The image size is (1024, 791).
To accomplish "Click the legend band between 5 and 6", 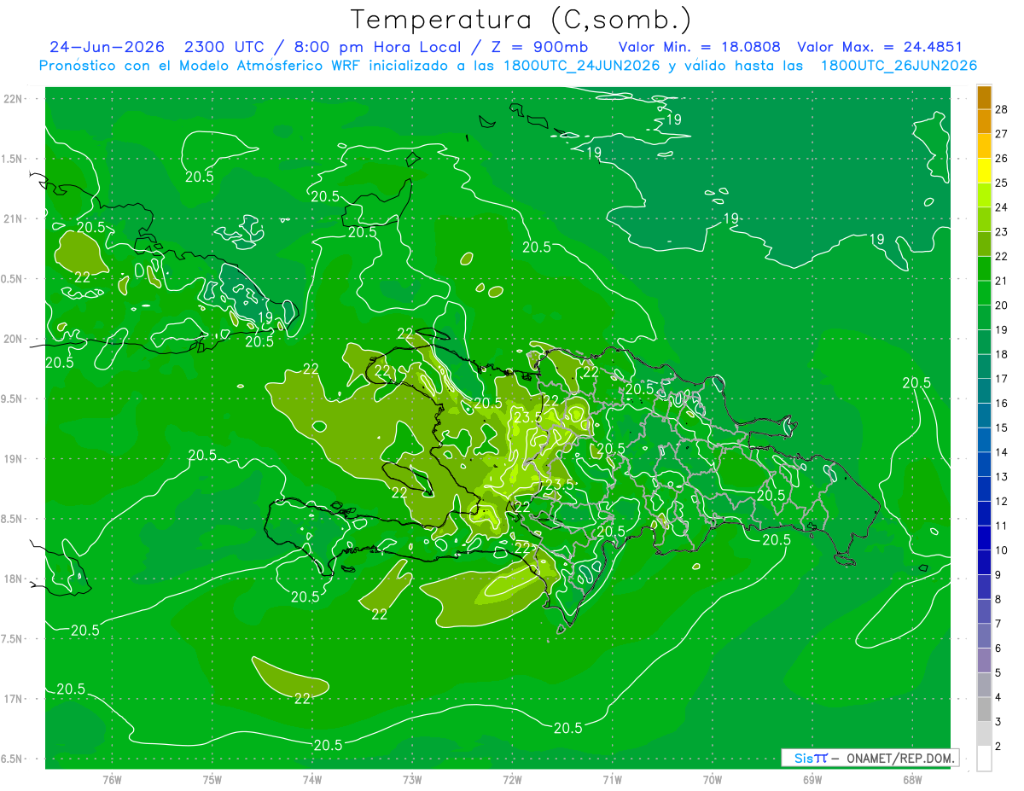I will coord(984,660).
